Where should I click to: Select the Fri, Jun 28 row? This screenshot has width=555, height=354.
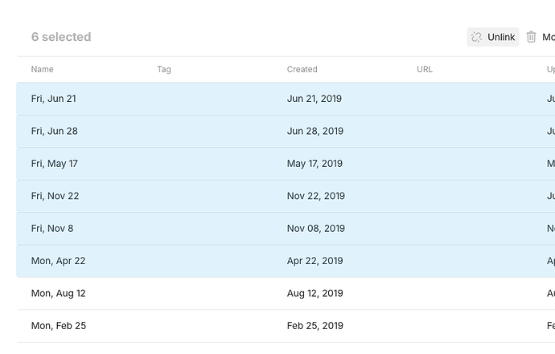(286, 131)
